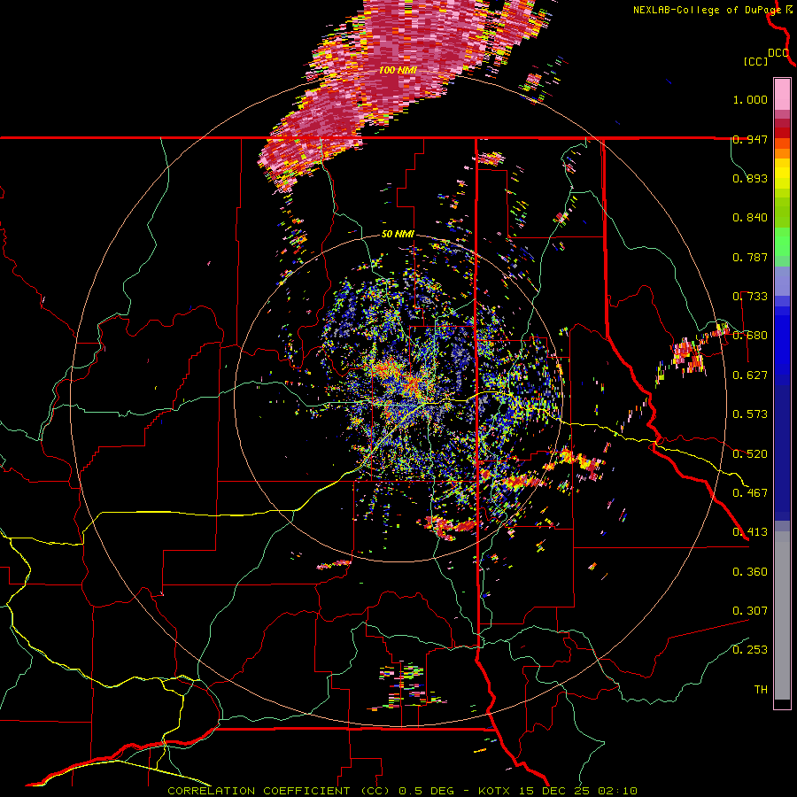Click the 0.627 color scale value
797x797 pixels.
(x=750, y=375)
